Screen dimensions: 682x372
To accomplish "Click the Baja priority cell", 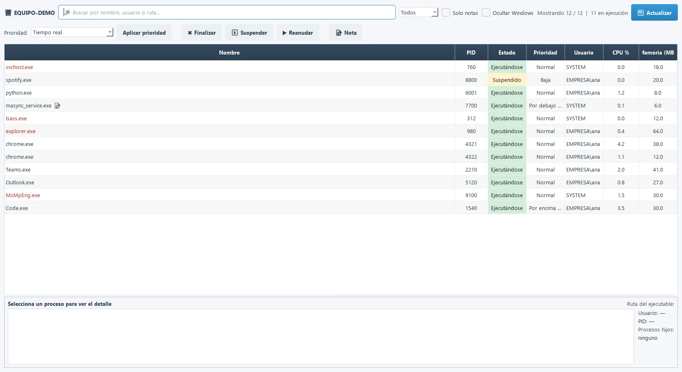I will [x=545, y=80].
